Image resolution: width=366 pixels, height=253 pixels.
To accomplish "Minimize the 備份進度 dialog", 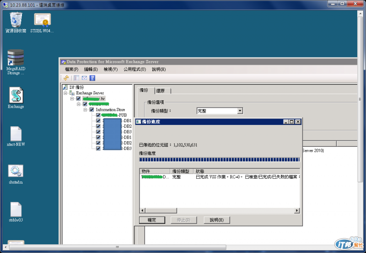I will click(x=286, y=122).
